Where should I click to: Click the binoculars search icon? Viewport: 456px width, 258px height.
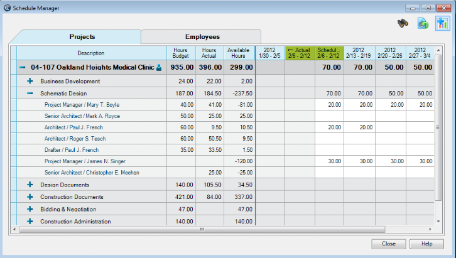[x=404, y=24]
